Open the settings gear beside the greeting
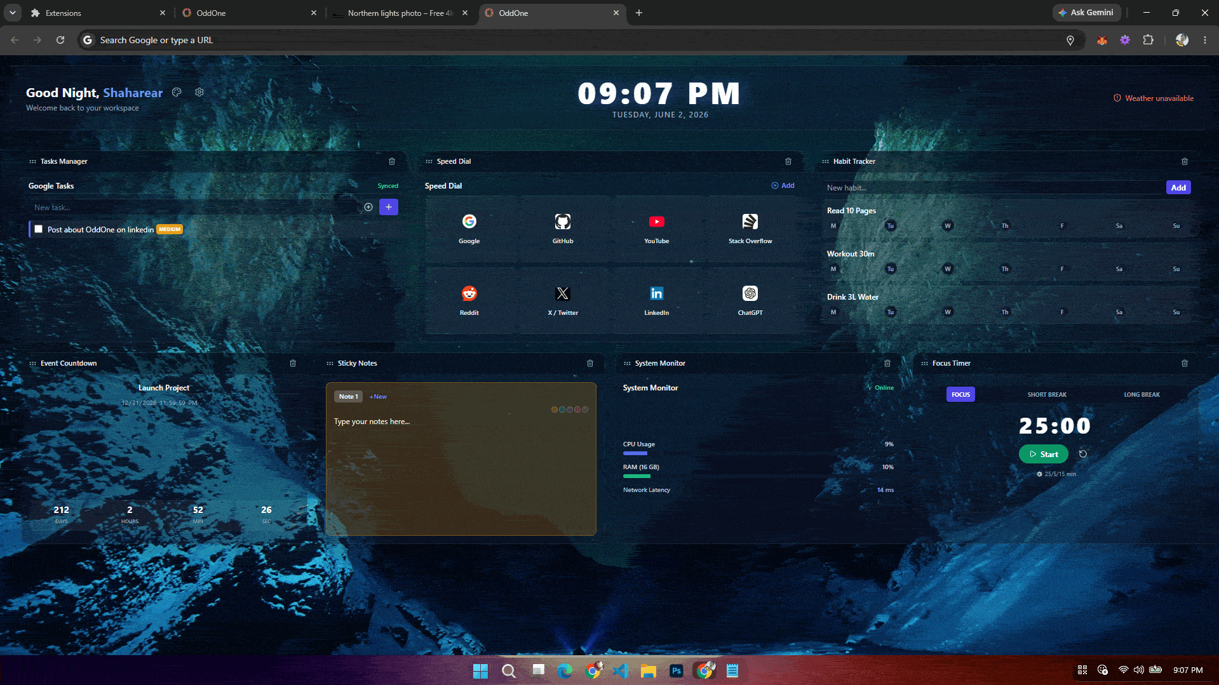The image size is (1219, 685). 199,92
